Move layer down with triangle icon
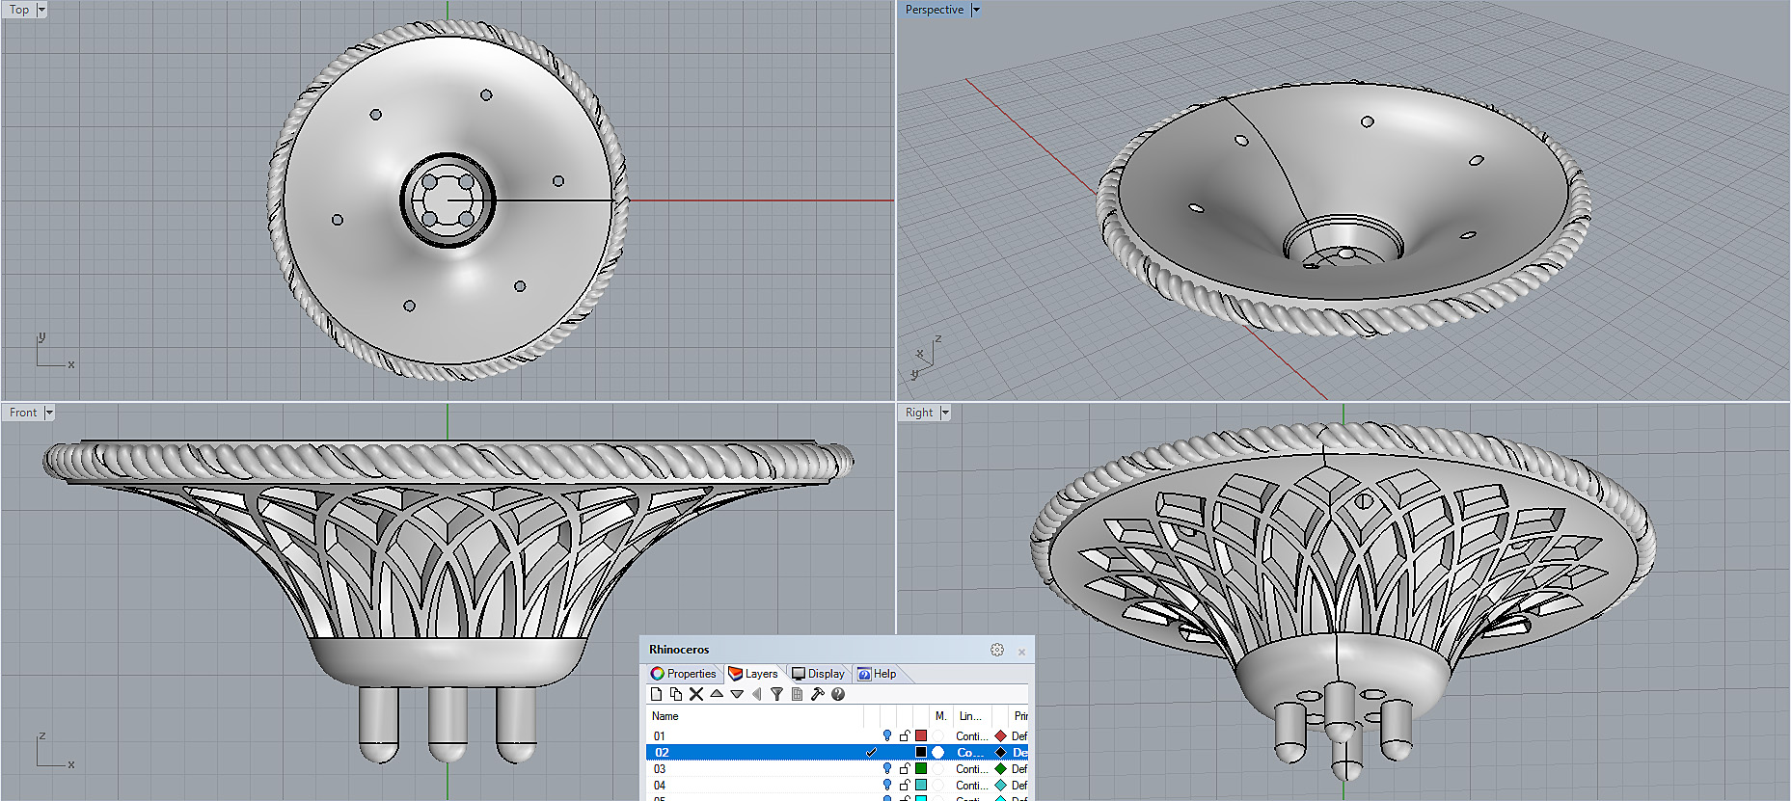Screen dimensions: 1791x801 tap(737, 694)
